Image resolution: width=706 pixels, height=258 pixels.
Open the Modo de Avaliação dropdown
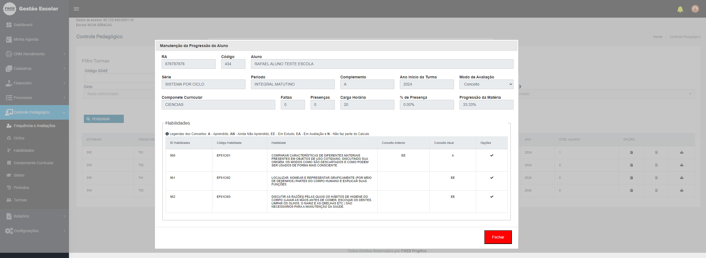click(486, 84)
